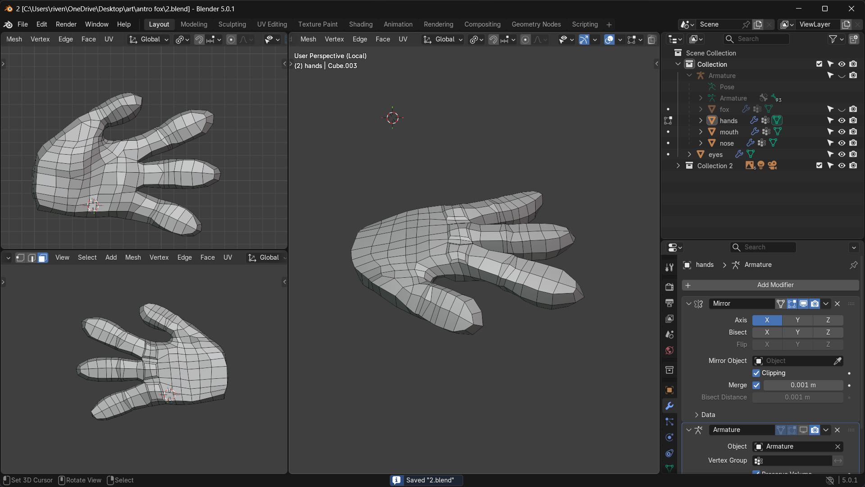Open the Global orientation dropdown in main viewport
Image resolution: width=865 pixels, height=487 pixels.
[444, 40]
